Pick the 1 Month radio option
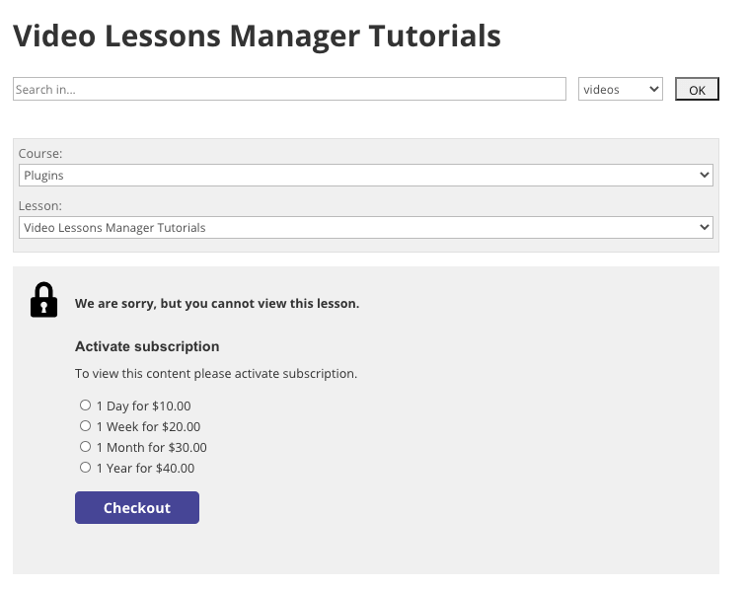Screen dimensions: 749x590 coord(85,447)
